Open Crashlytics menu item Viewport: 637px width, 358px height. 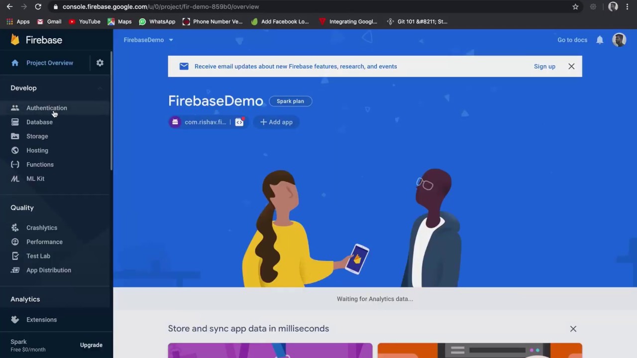point(42,228)
